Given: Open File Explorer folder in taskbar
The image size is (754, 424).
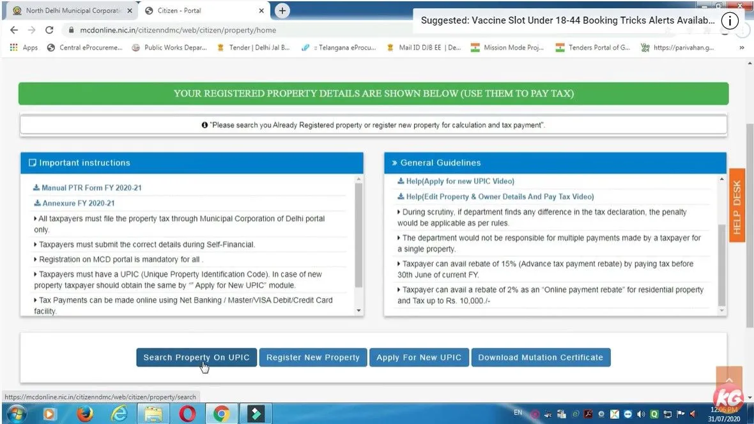Looking at the screenshot, I should point(153,414).
